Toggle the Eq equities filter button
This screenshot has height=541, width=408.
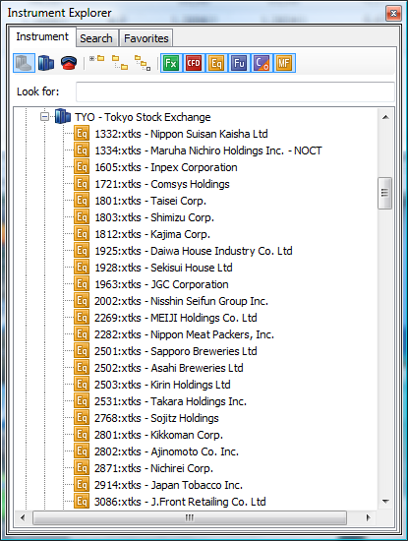[216, 63]
